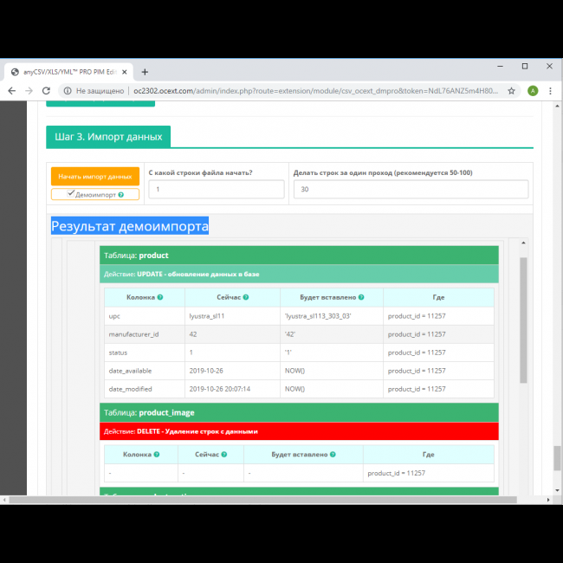Click help icon beside first Будет вставлено header
This screenshot has height=563, width=563.
[360, 297]
